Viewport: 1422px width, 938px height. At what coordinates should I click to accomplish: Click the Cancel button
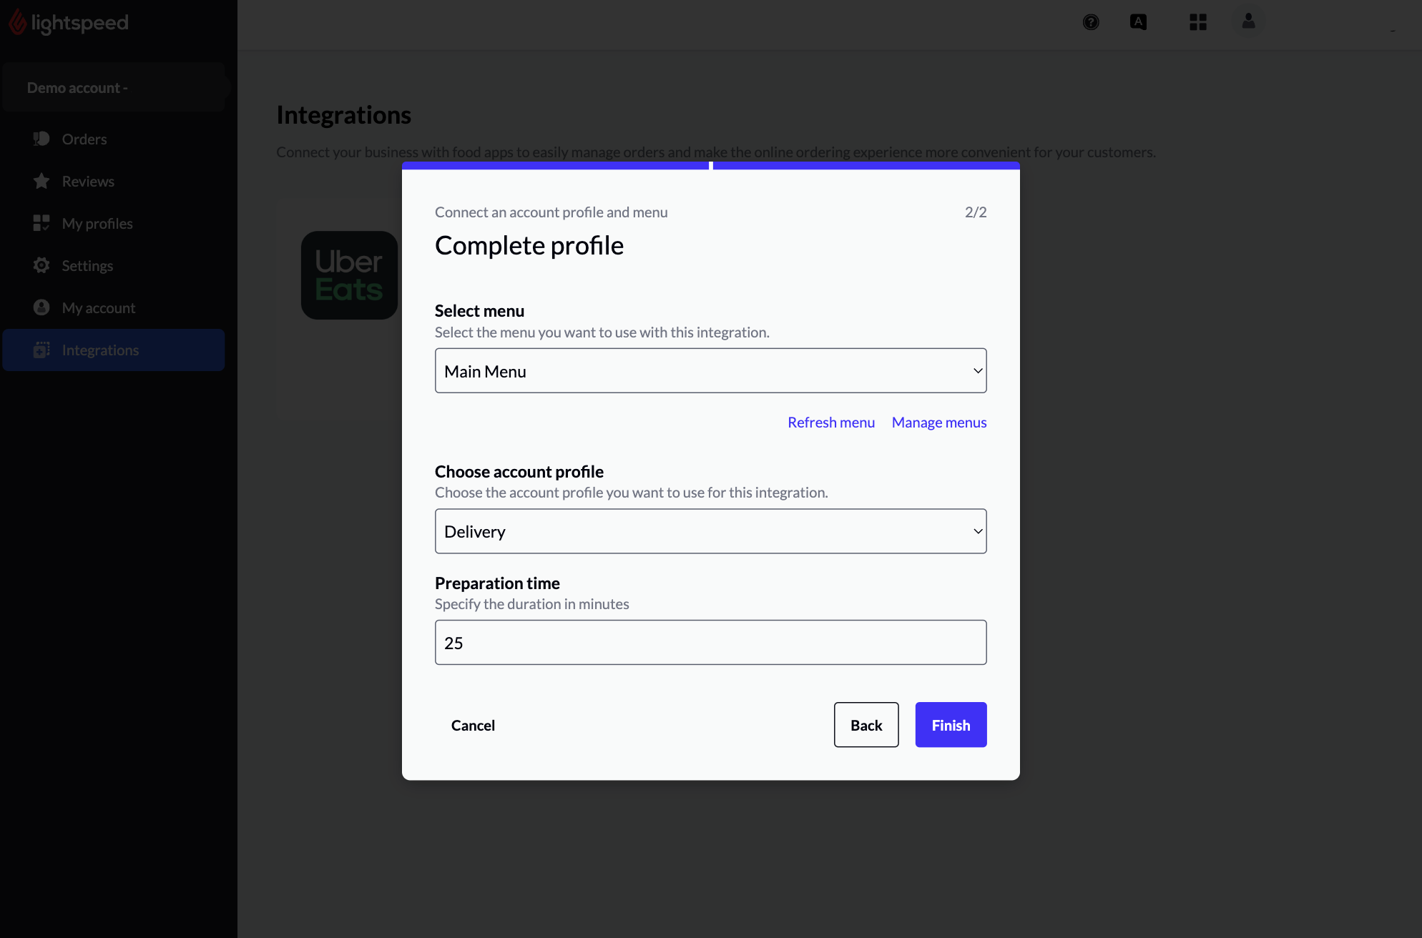tap(474, 724)
